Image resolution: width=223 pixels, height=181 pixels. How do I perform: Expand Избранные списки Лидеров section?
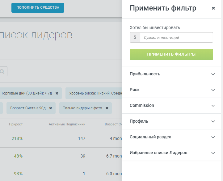click(x=213, y=153)
